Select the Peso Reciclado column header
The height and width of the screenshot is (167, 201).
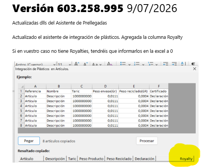pos(119,159)
